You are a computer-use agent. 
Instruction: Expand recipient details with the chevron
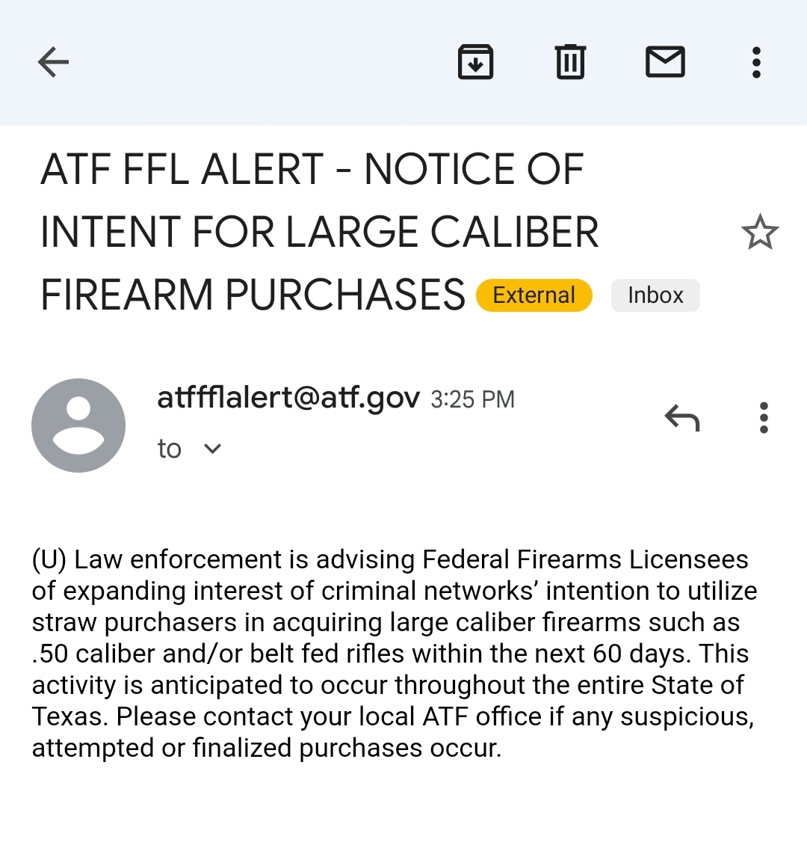[213, 449]
